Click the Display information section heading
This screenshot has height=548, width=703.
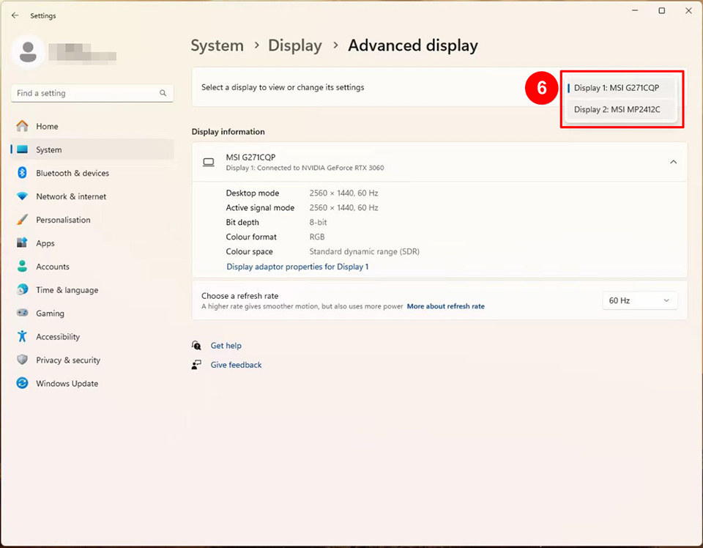pyautogui.click(x=228, y=131)
